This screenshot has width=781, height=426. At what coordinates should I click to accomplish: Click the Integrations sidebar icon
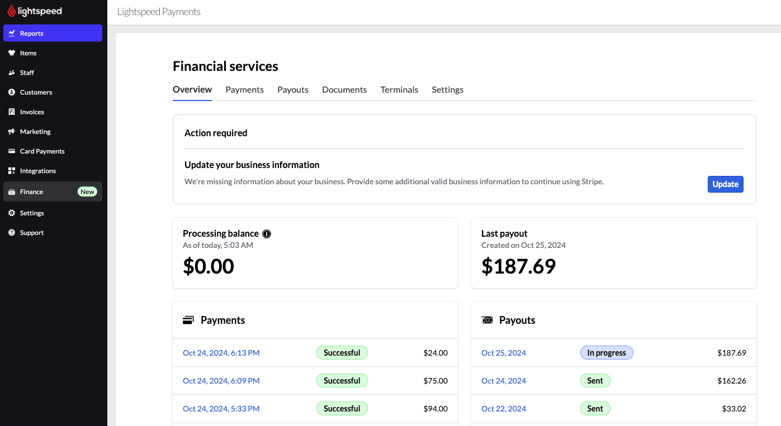[x=13, y=171]
